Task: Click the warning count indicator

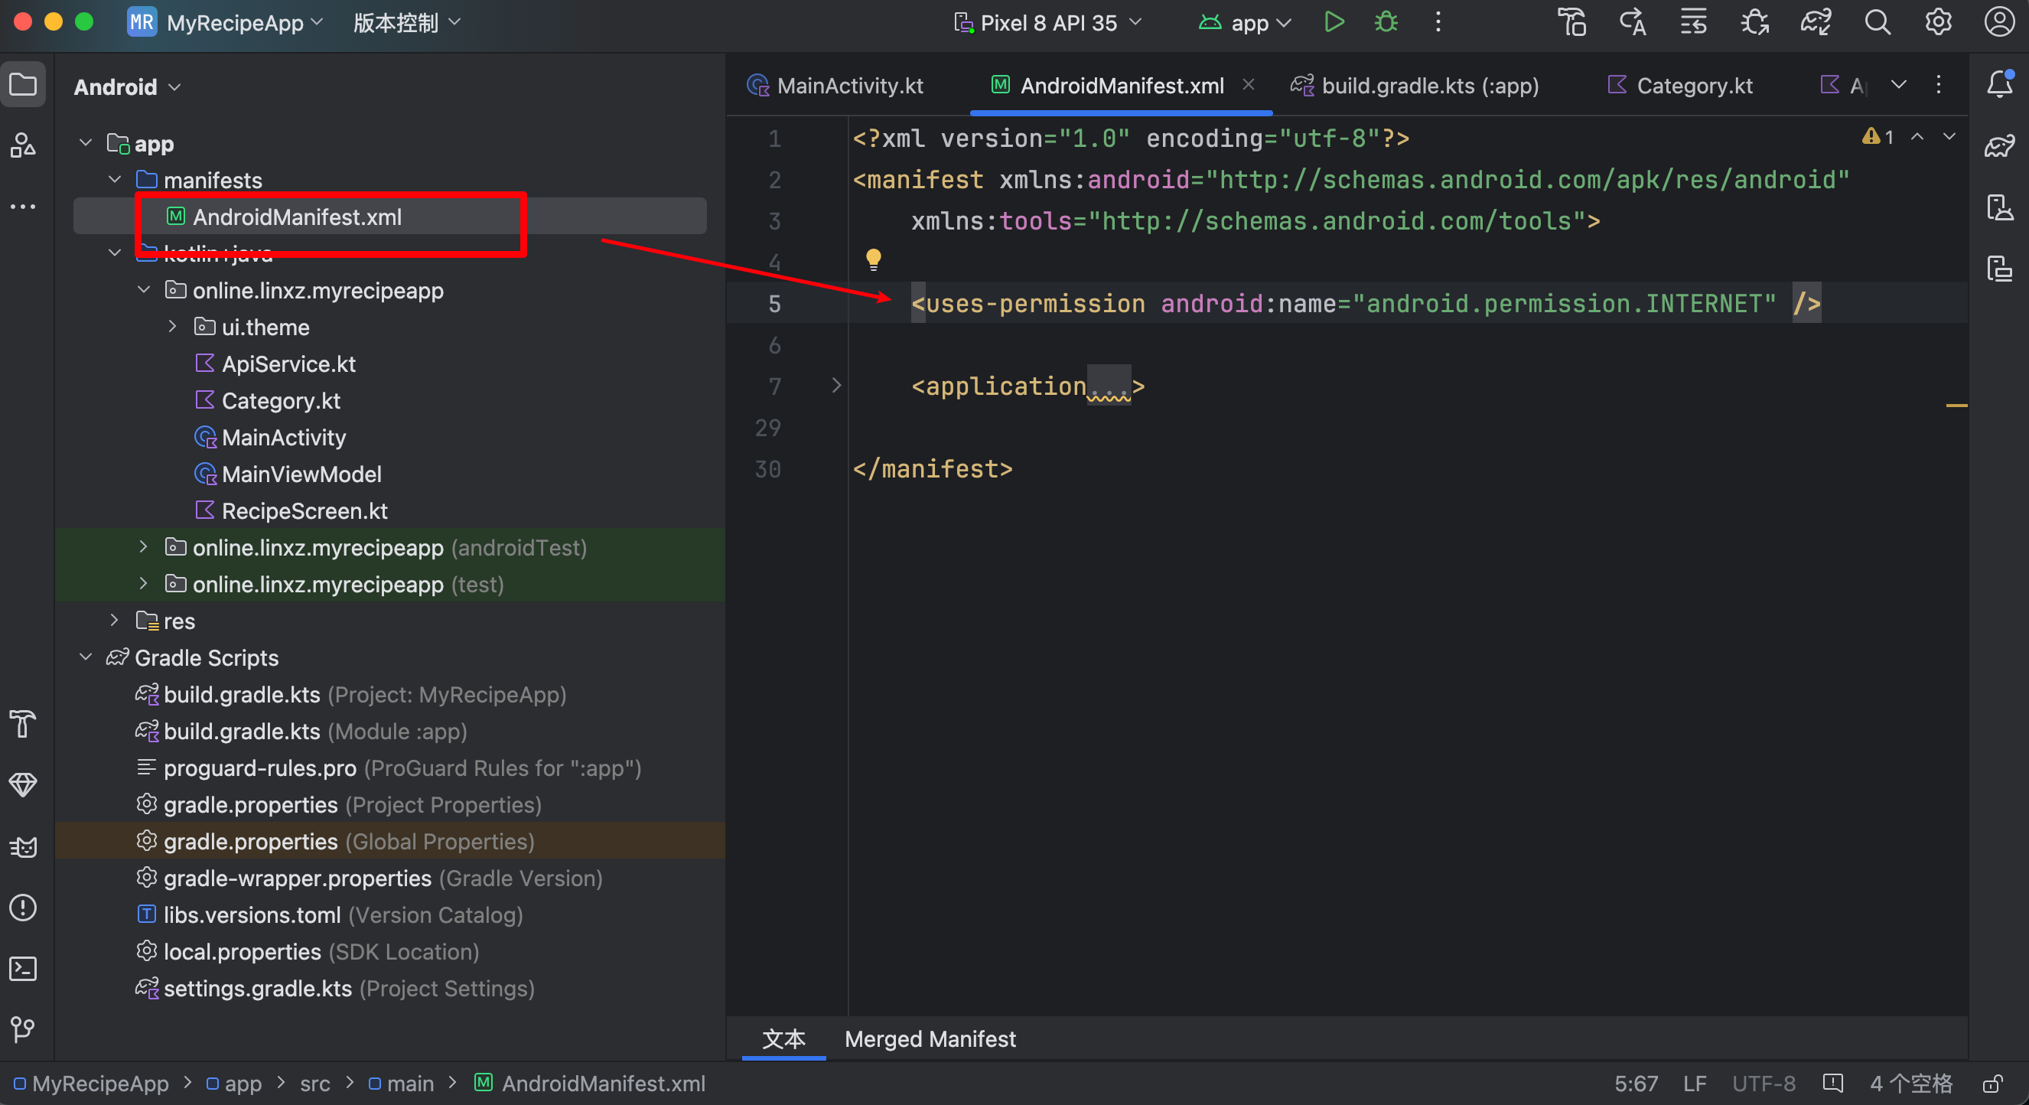Action: pyautogui.click(x=1878, y=137)
